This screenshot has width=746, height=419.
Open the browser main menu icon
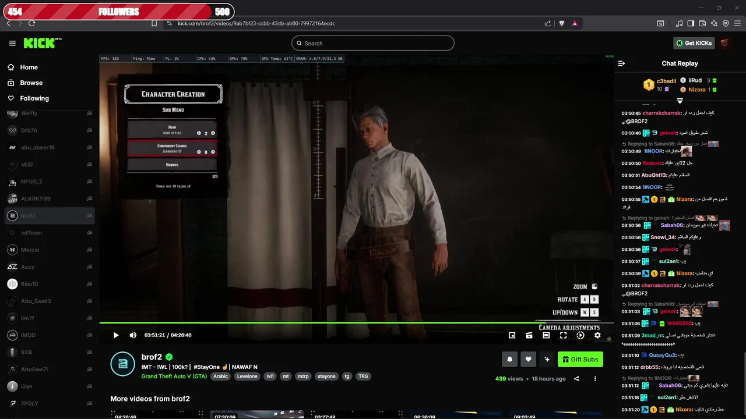coord(737,23)
